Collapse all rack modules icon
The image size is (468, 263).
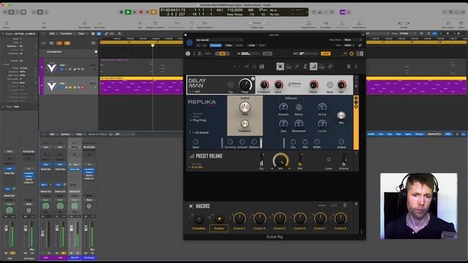(x=356, y=66)
